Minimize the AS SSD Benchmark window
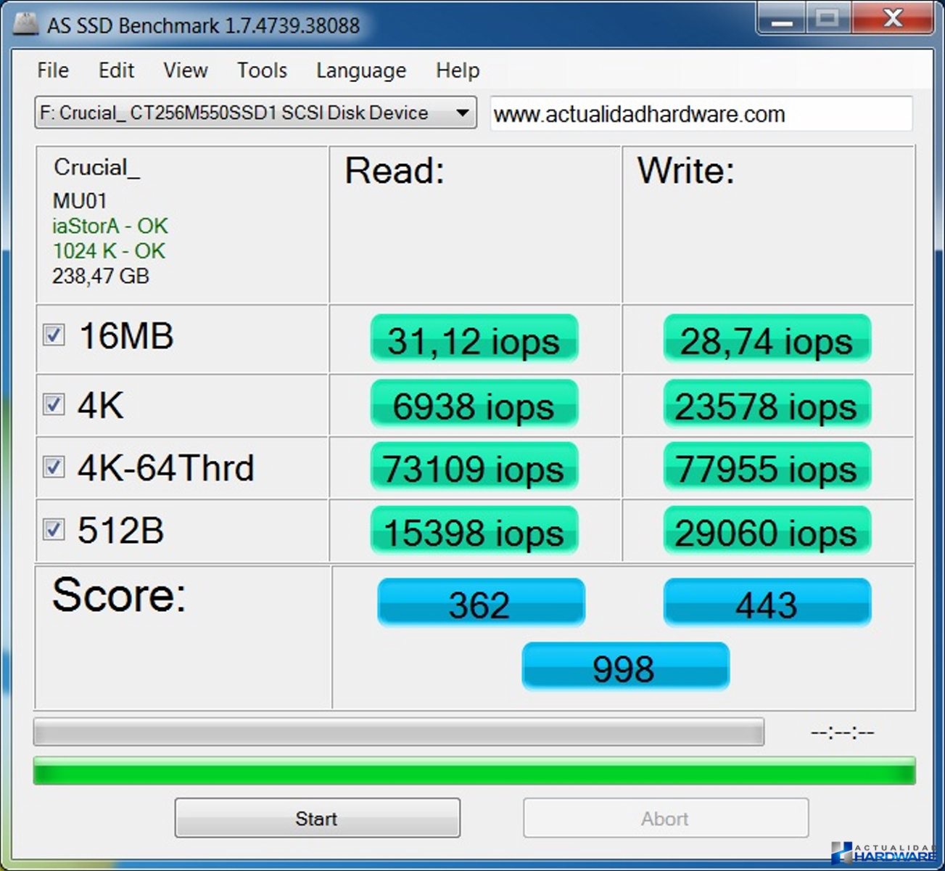The height and width of the screenshot is (871, 945). (781, 17)
